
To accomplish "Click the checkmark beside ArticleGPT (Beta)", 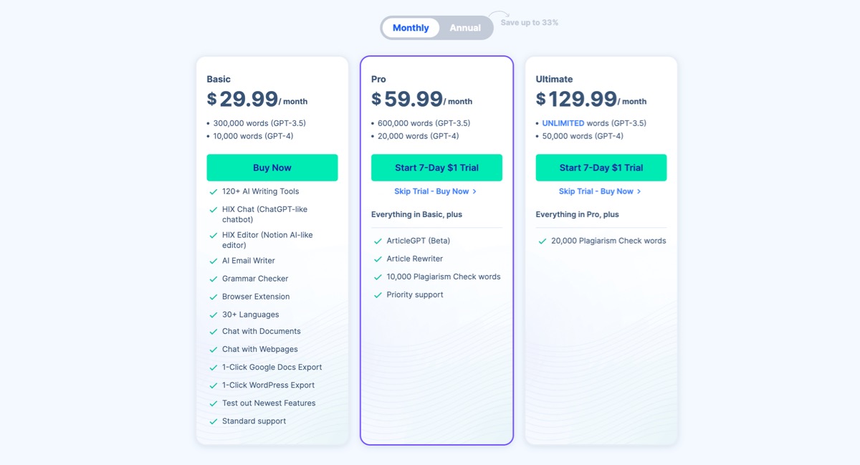I will [x=378, y=240].
